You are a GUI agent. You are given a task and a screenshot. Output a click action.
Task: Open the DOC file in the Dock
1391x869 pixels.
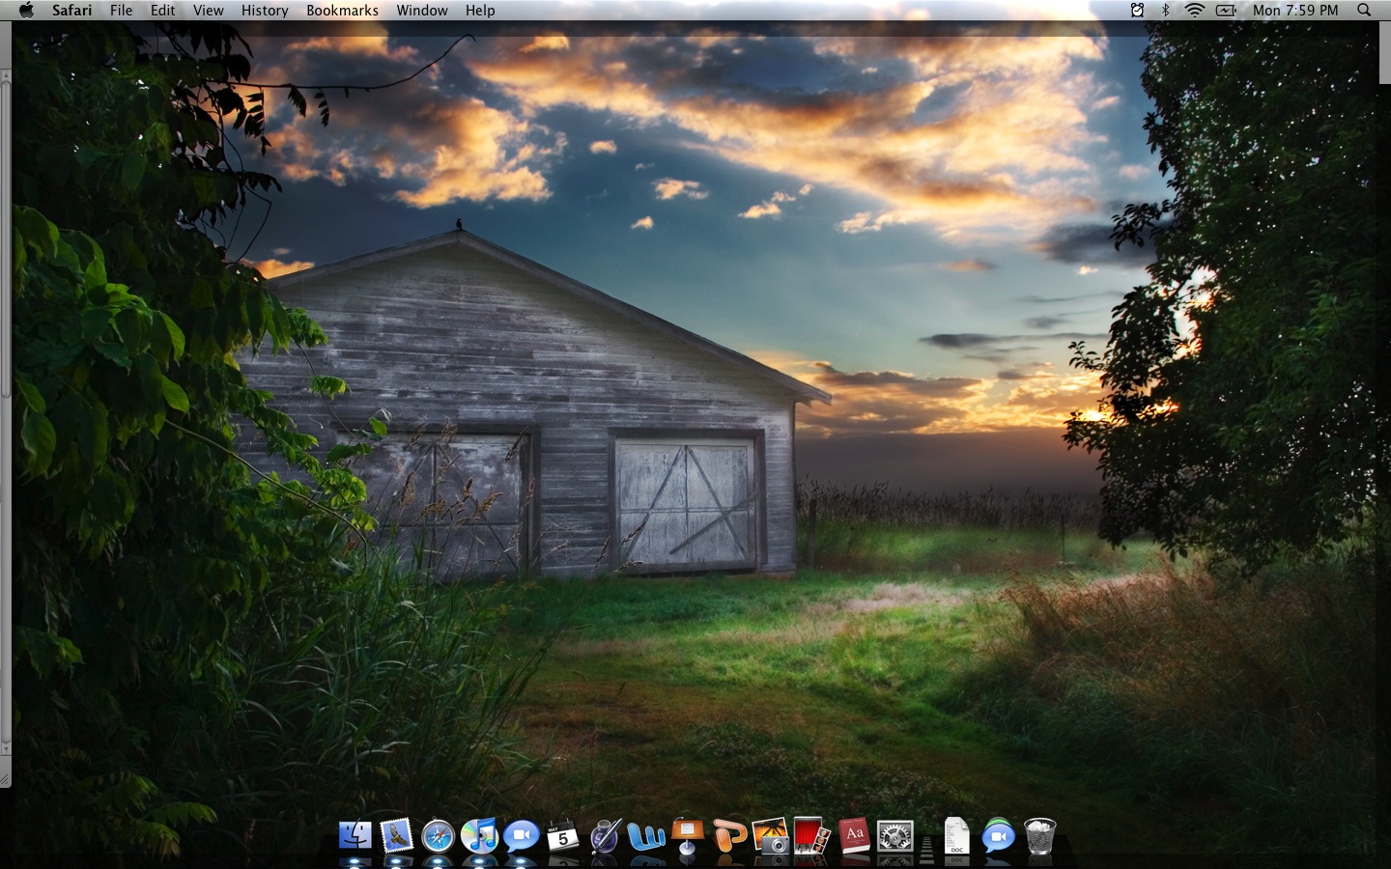point(956,835)
